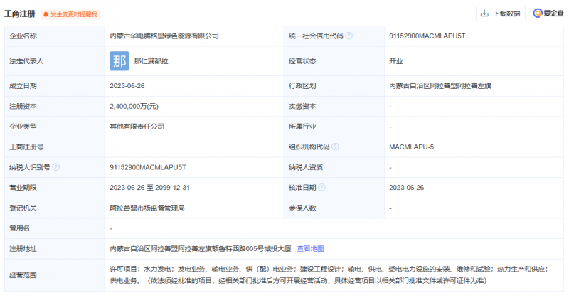Click the 登记机关 label cell

tap(55, 208)
